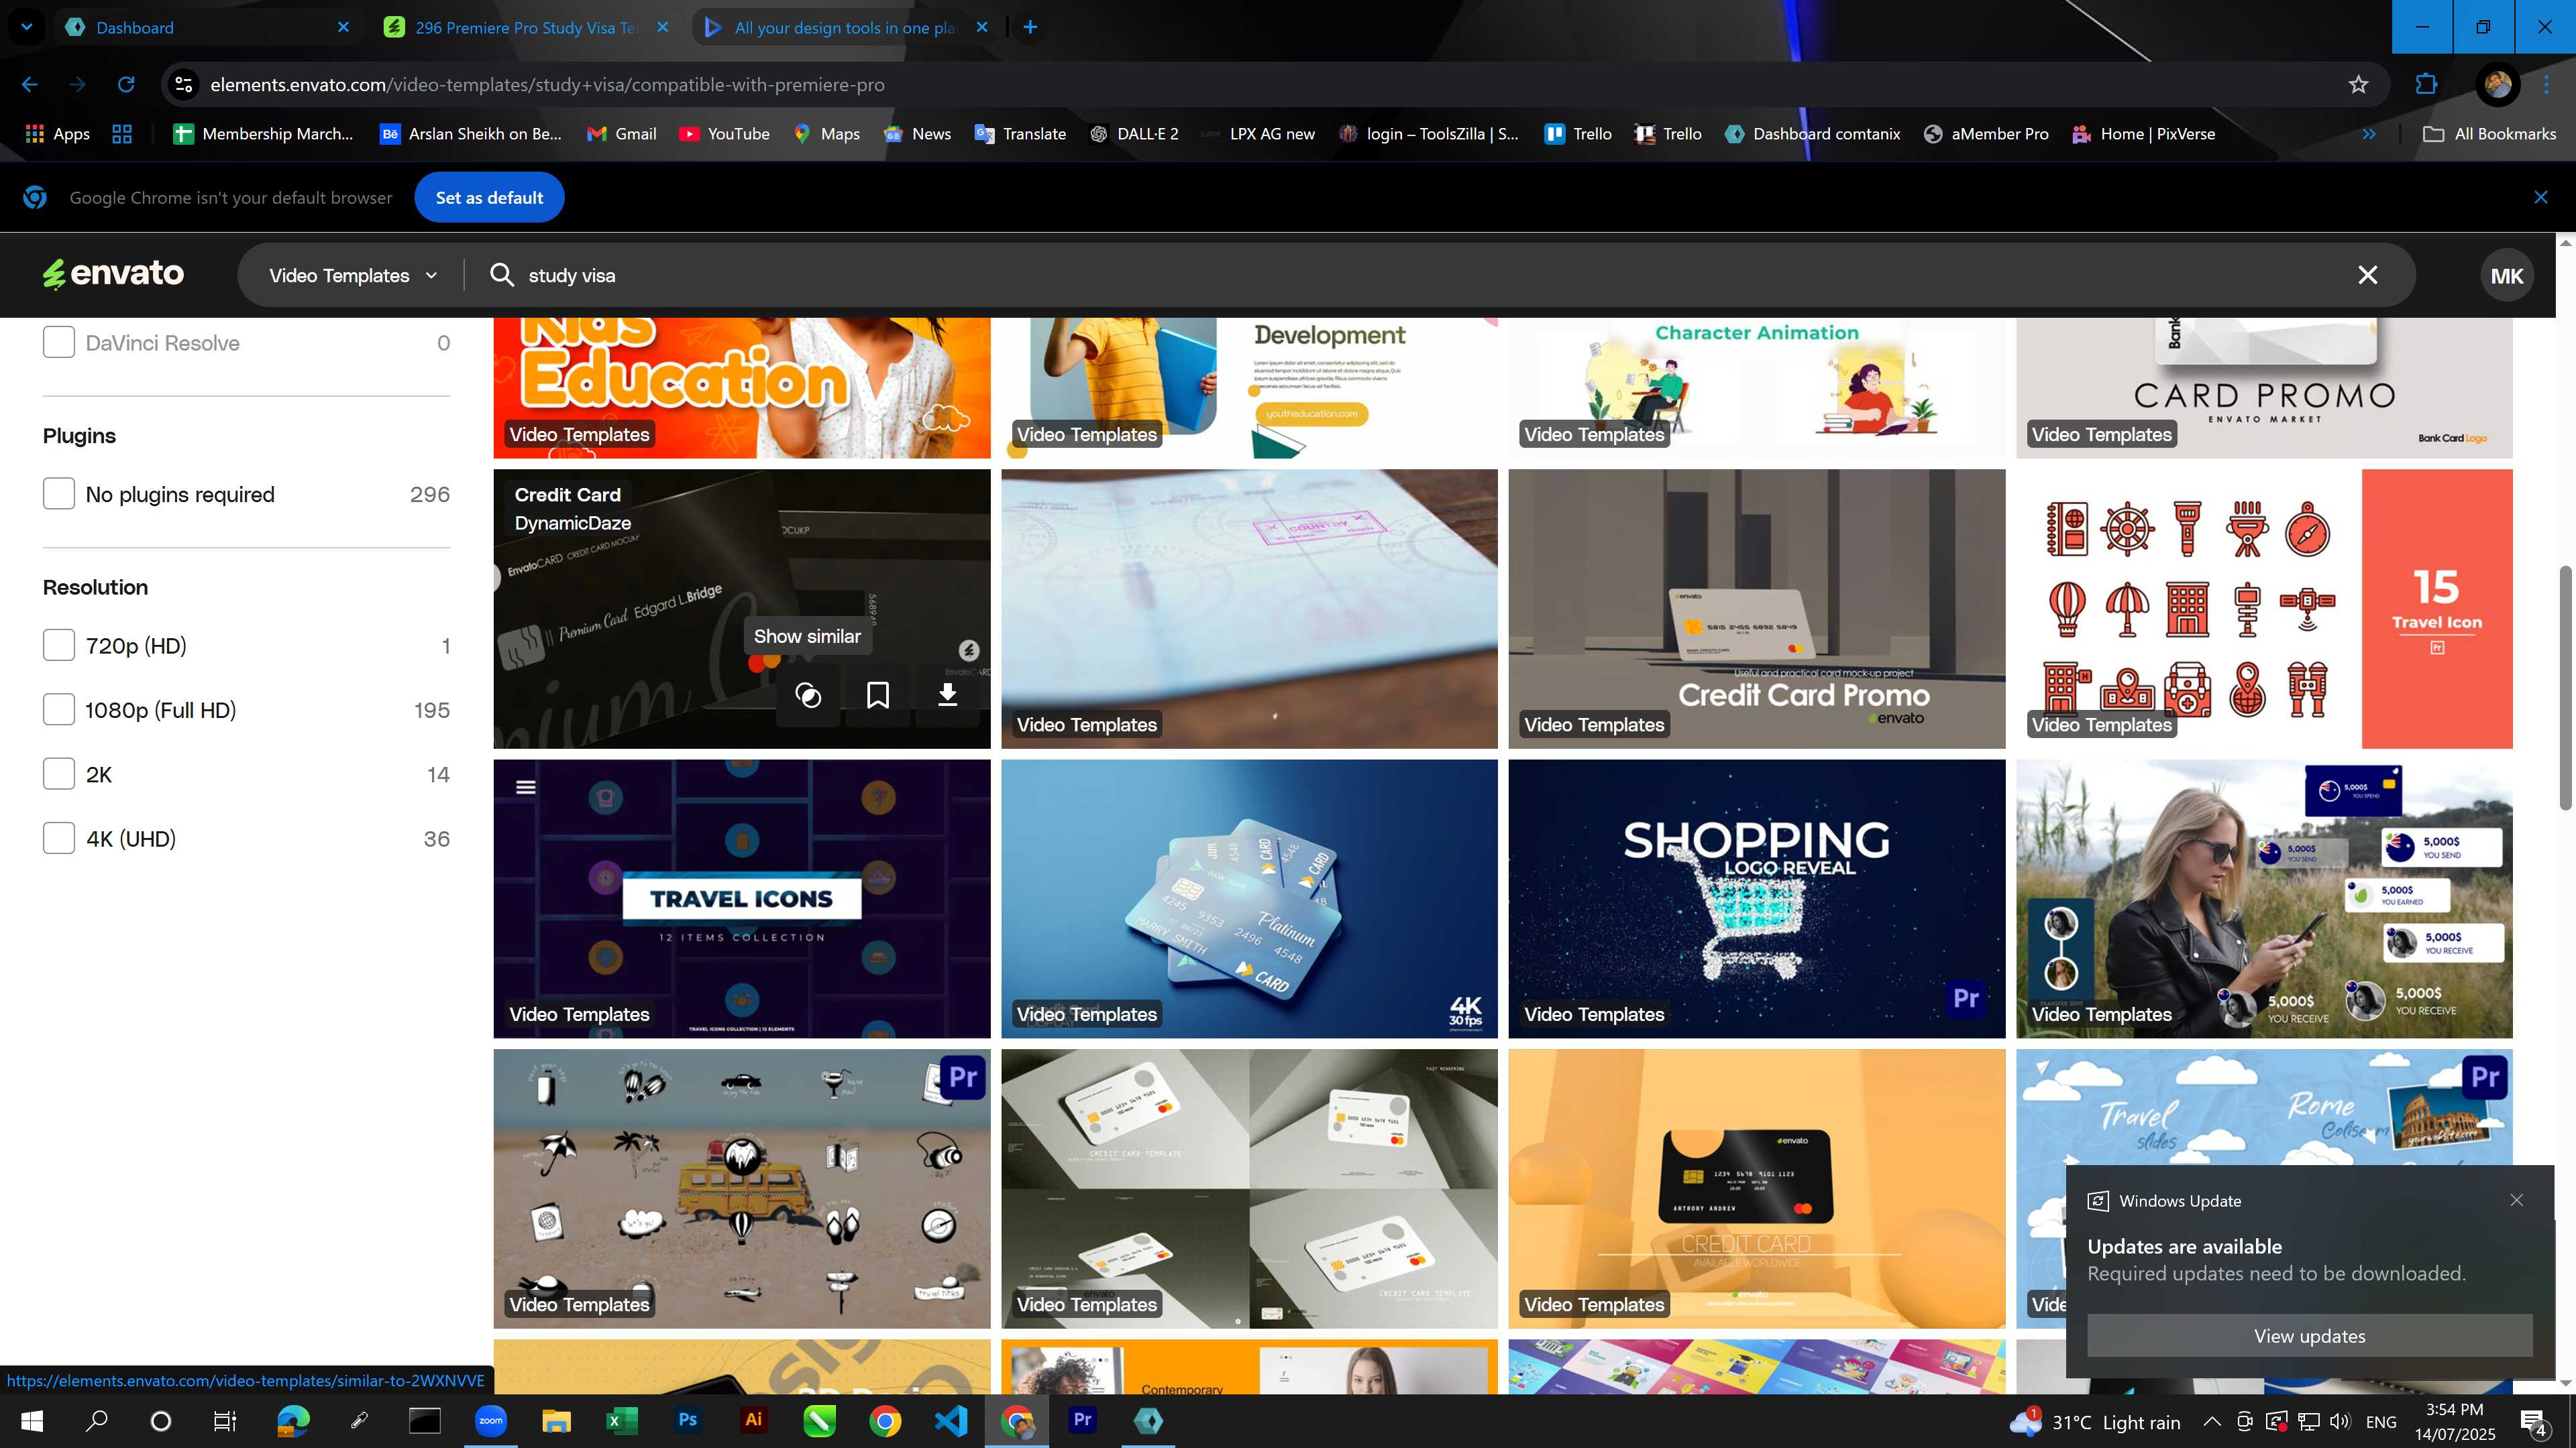Open the taskbar search icon
2576x1448 pixels.
click(x=97, y=1420)
